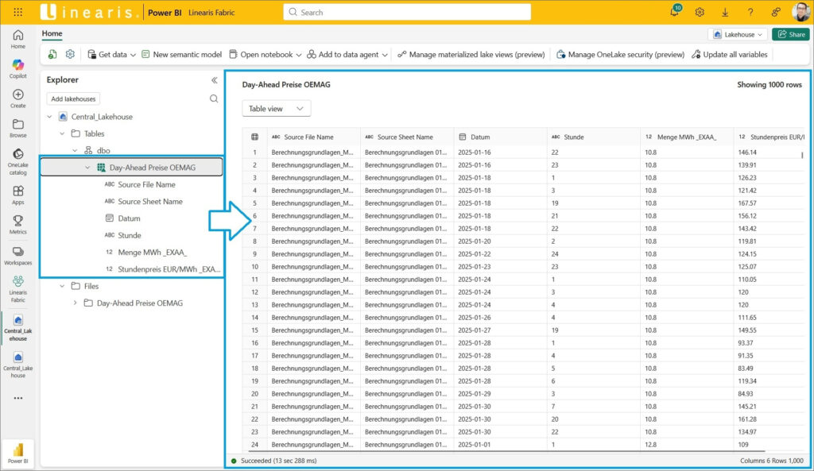Image resolution: width=814 pixels, height=471 pixels.
Task: Search the Explorer using magnifier icon
Action: [x=214, y=98]
